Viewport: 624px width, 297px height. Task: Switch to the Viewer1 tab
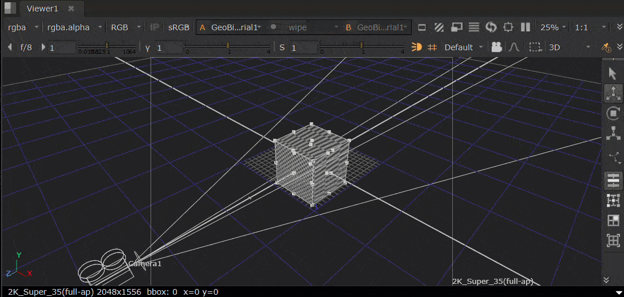point(42,9)
